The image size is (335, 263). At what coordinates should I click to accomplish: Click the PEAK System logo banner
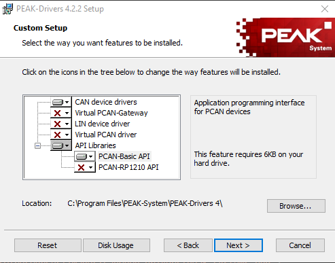[x=285, y=37]
